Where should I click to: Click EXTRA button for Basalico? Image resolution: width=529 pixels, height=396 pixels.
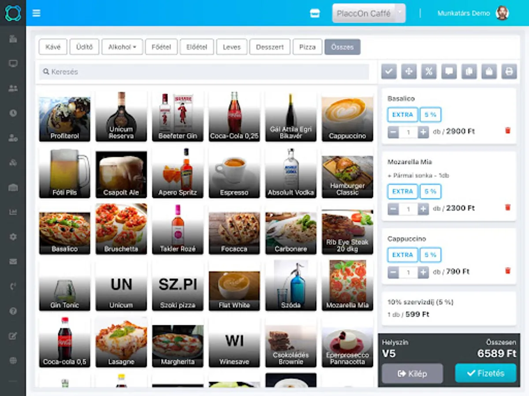[402, 114]
